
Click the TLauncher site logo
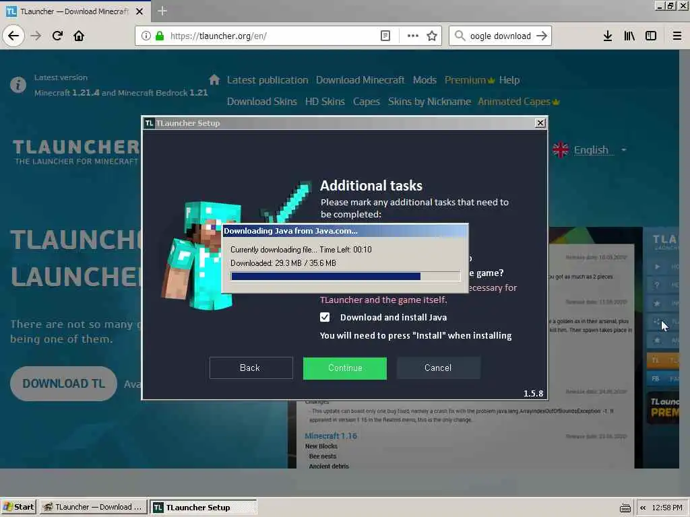click(76, 151)
